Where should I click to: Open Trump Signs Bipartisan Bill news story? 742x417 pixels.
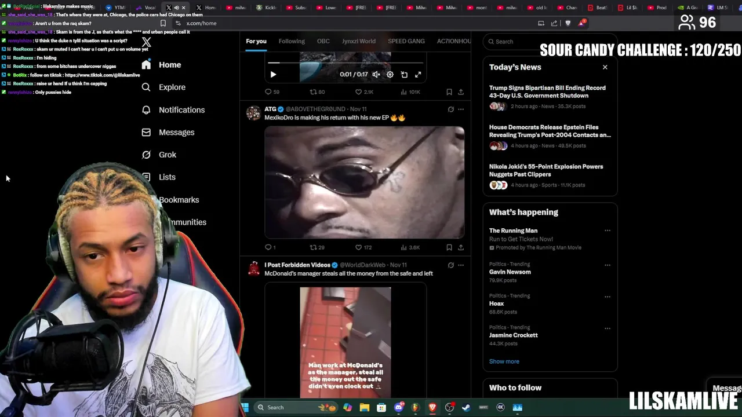coord(550,97)
